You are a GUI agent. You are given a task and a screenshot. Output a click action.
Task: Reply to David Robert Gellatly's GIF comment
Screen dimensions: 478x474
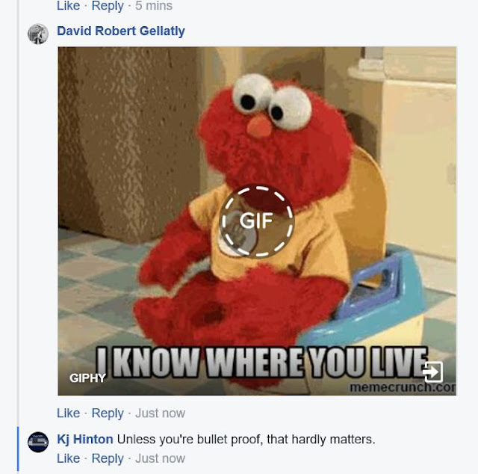[108, 413]
